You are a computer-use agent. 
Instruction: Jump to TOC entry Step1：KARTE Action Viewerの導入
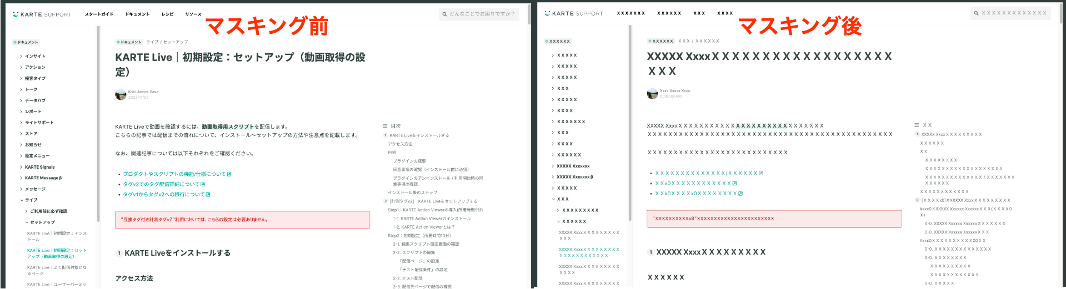(x=435, y=210)
